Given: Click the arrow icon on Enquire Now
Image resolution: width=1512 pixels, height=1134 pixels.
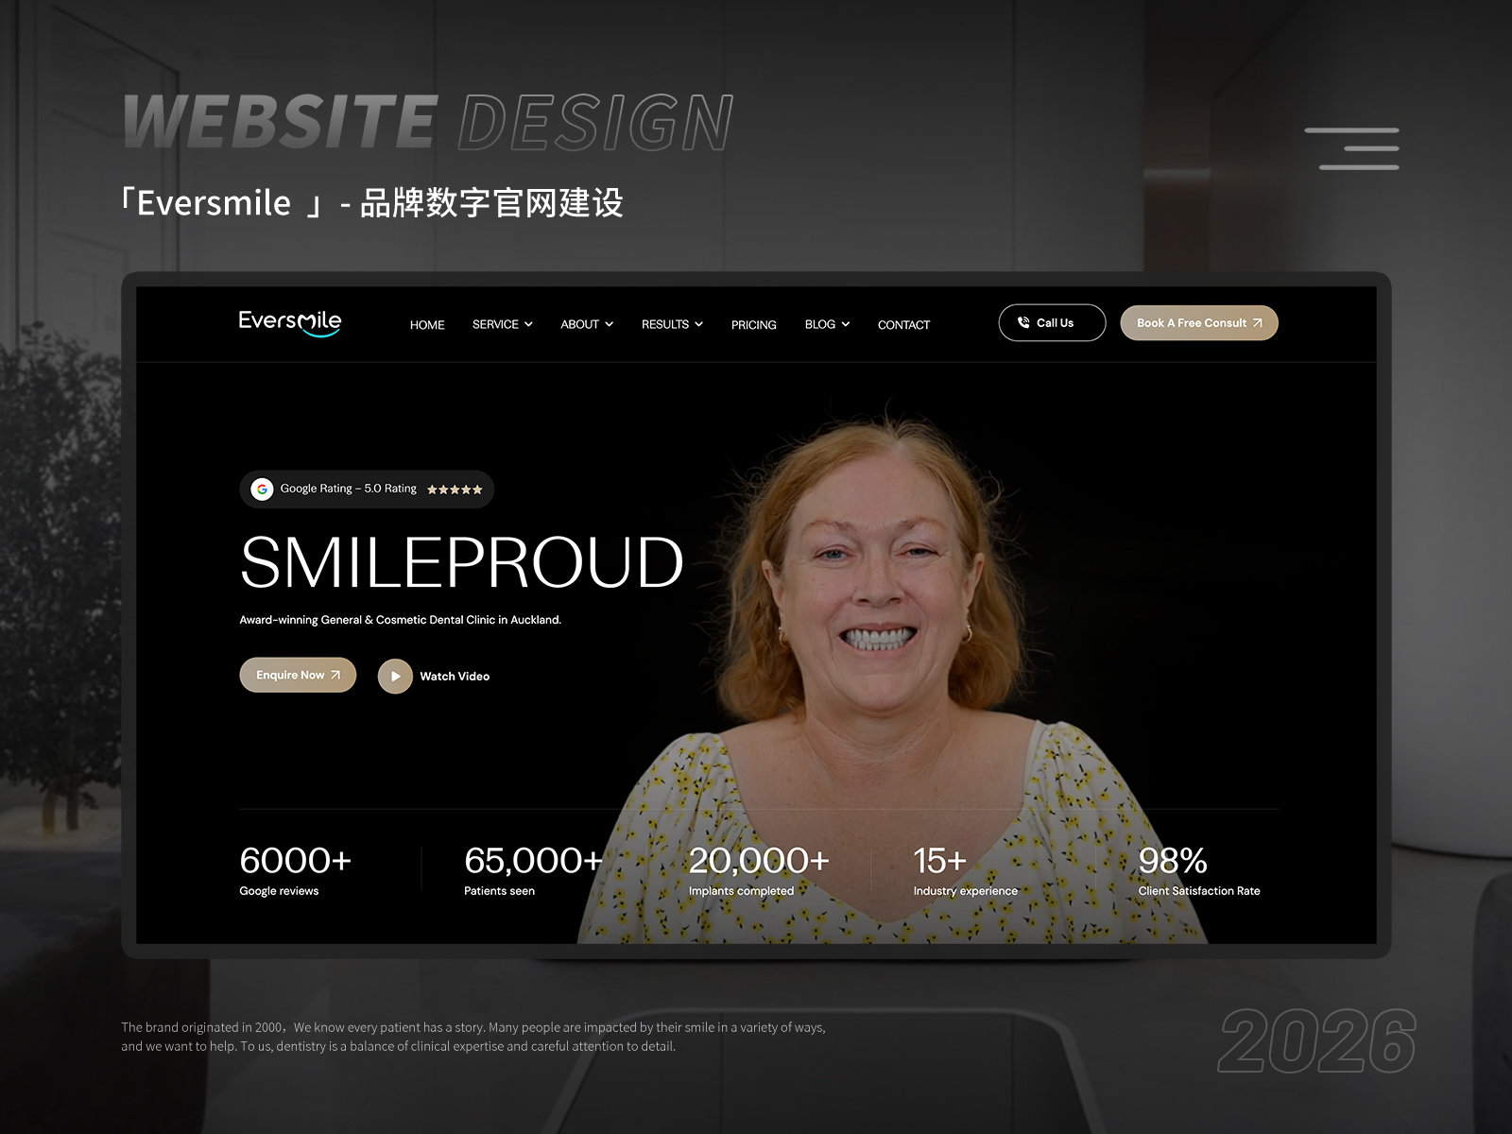Looking at the screenshot, I should point(335,675).
